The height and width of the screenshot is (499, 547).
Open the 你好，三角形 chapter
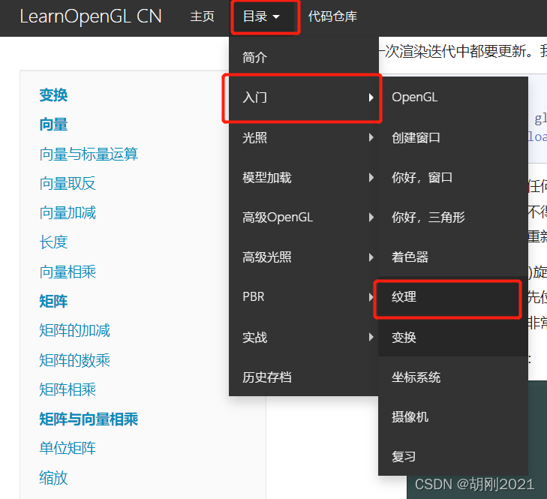(x=453, y=218)
